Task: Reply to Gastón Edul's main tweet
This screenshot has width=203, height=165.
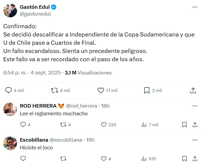Action: tap(9, 90)
